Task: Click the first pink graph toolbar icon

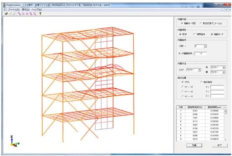Action: (x=19, y=14)
